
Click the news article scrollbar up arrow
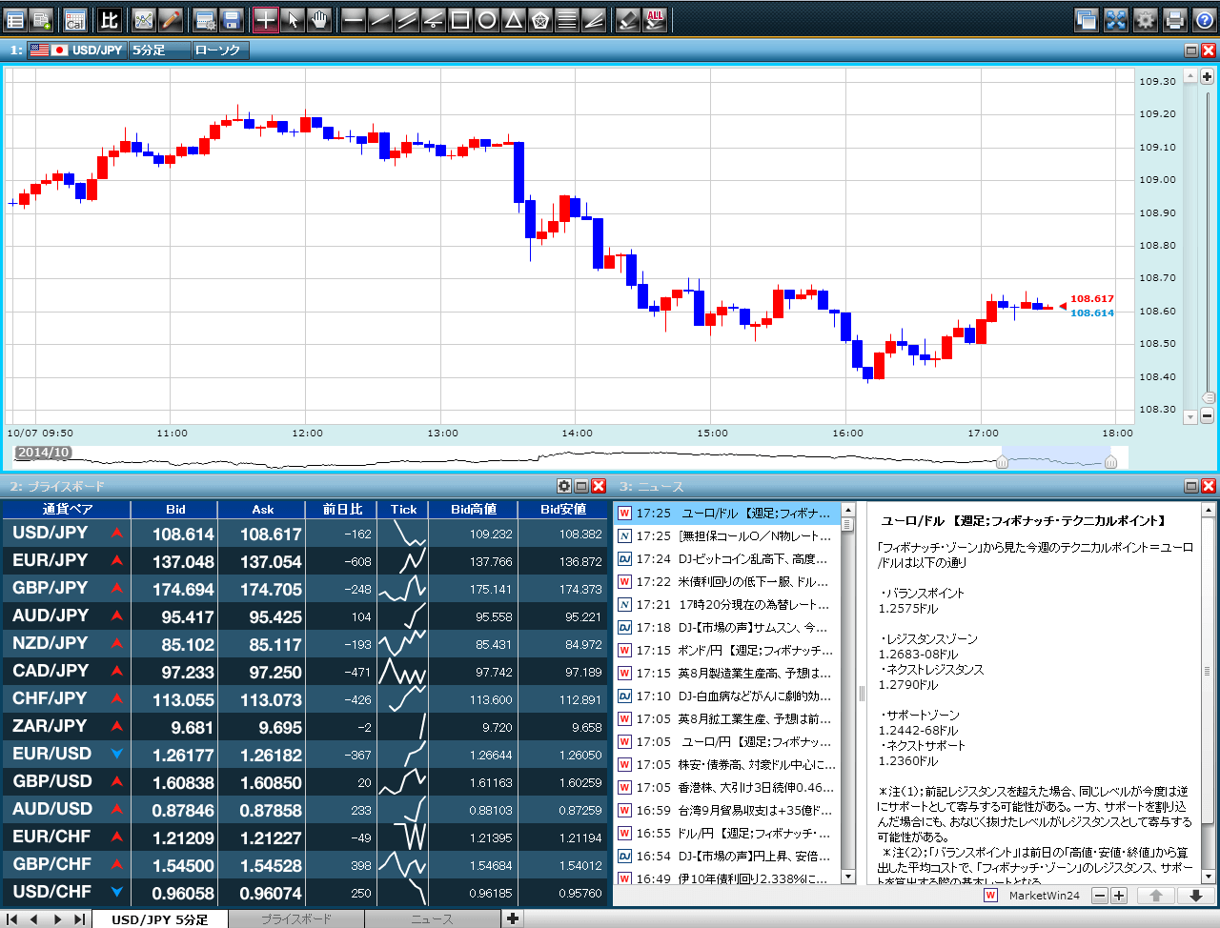[1208, 511]
